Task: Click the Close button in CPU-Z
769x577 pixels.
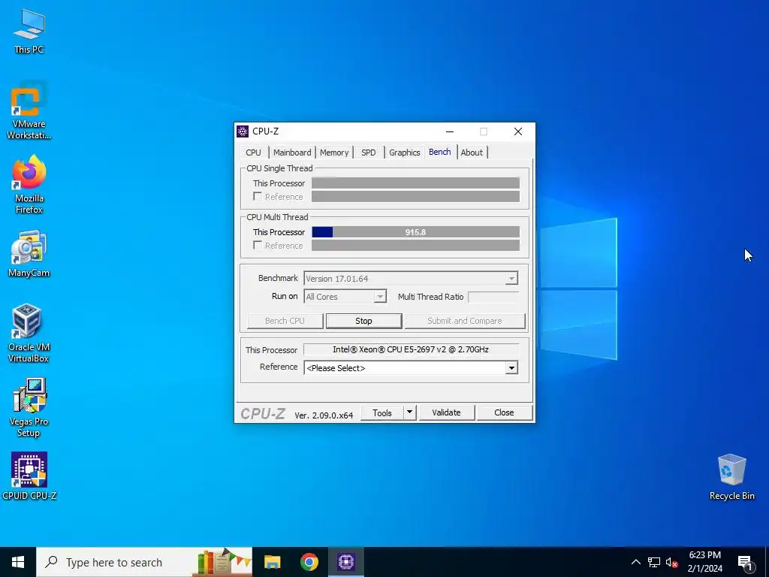Action: pos(504,412)
